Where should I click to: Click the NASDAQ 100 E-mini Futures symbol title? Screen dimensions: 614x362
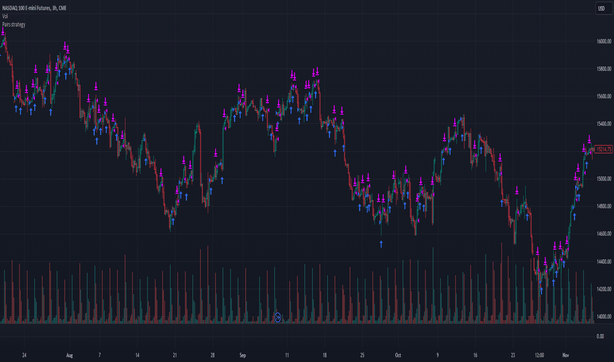tap(34, 8)
